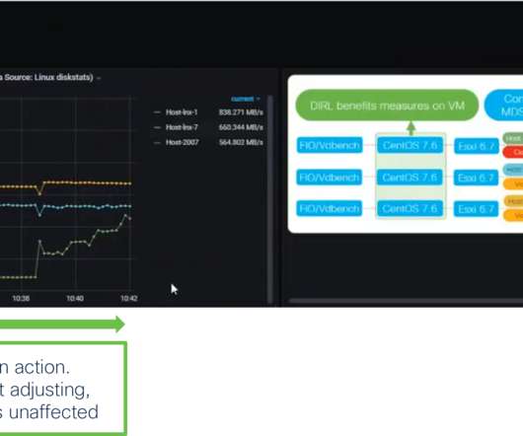The image size is (523, 436).
Task: Toggle the Host-2007 series in the legend
Action: 183,142
